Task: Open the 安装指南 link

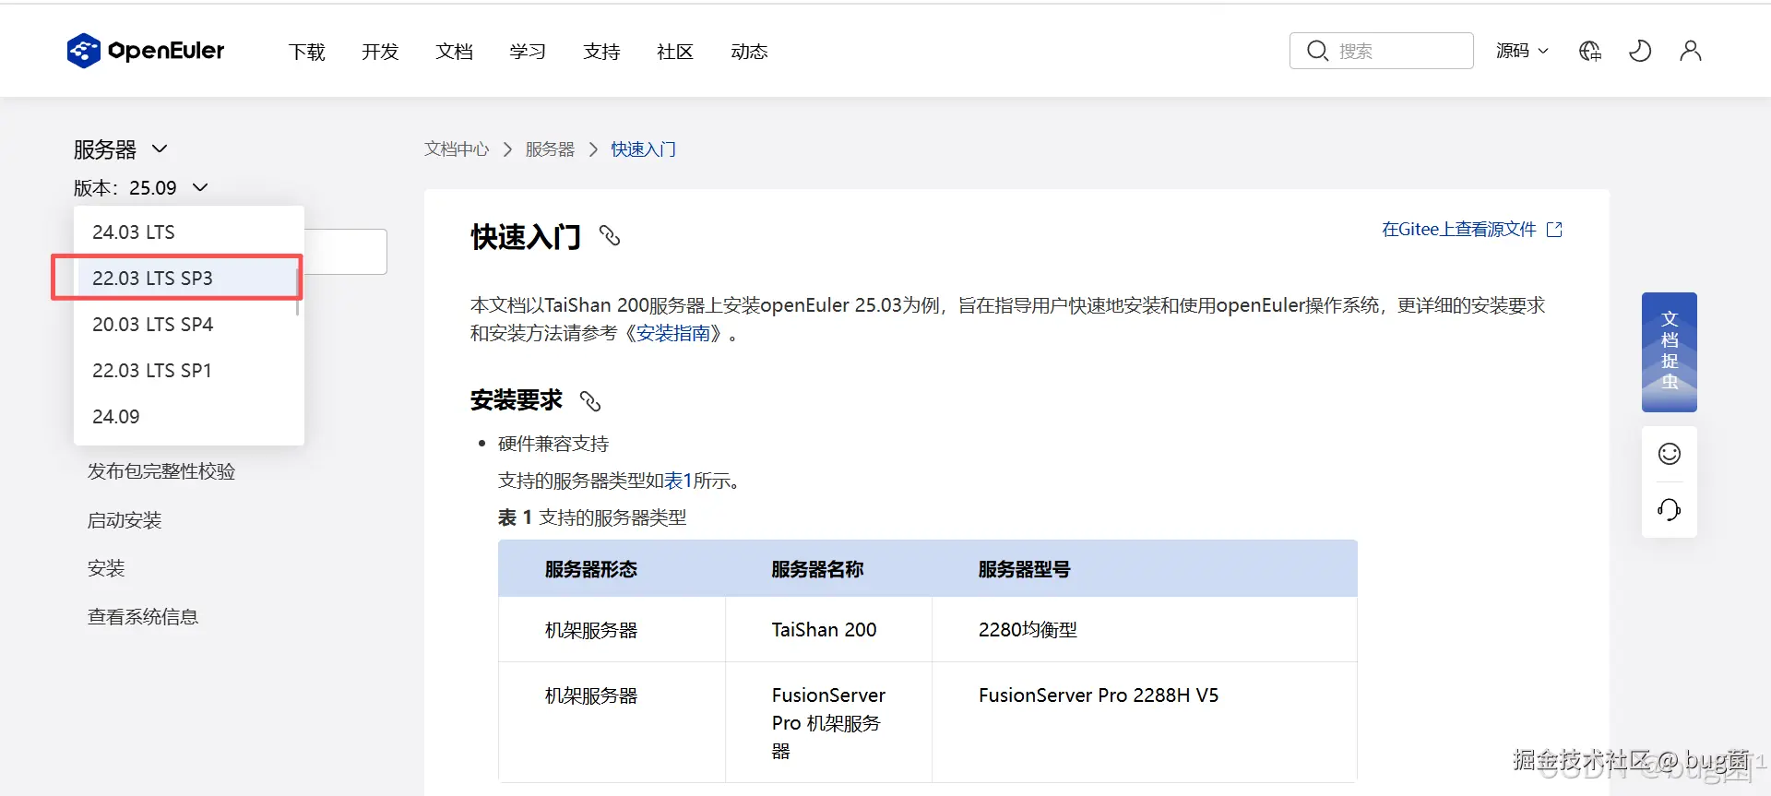Action: point(673,333)
